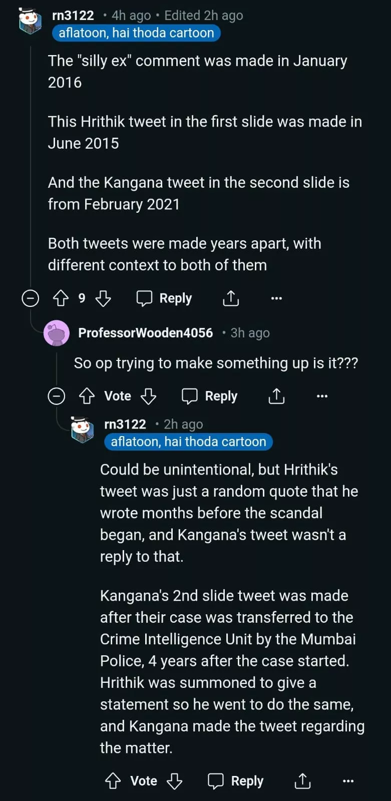Open three-dot menu on rn3122's bottom reply
391x801 pixels.
pyautogui.click(x=348, y=781)
